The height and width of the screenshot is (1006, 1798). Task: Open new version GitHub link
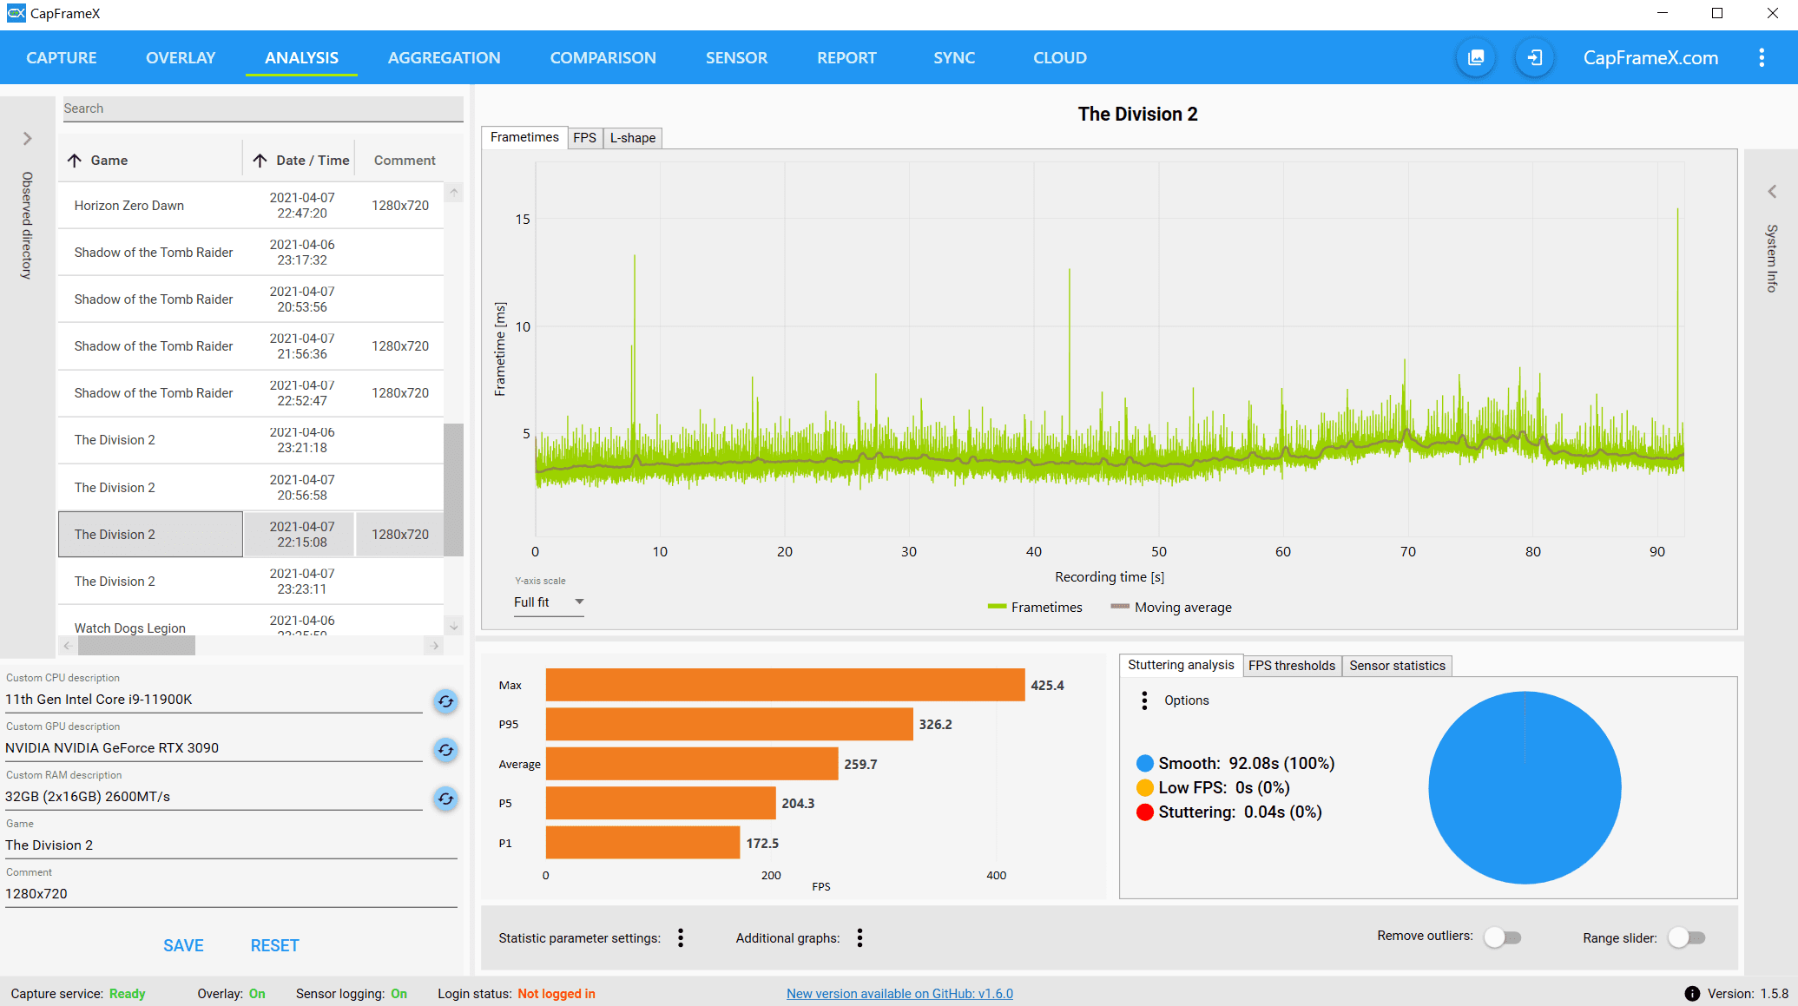tap(899, 994)
